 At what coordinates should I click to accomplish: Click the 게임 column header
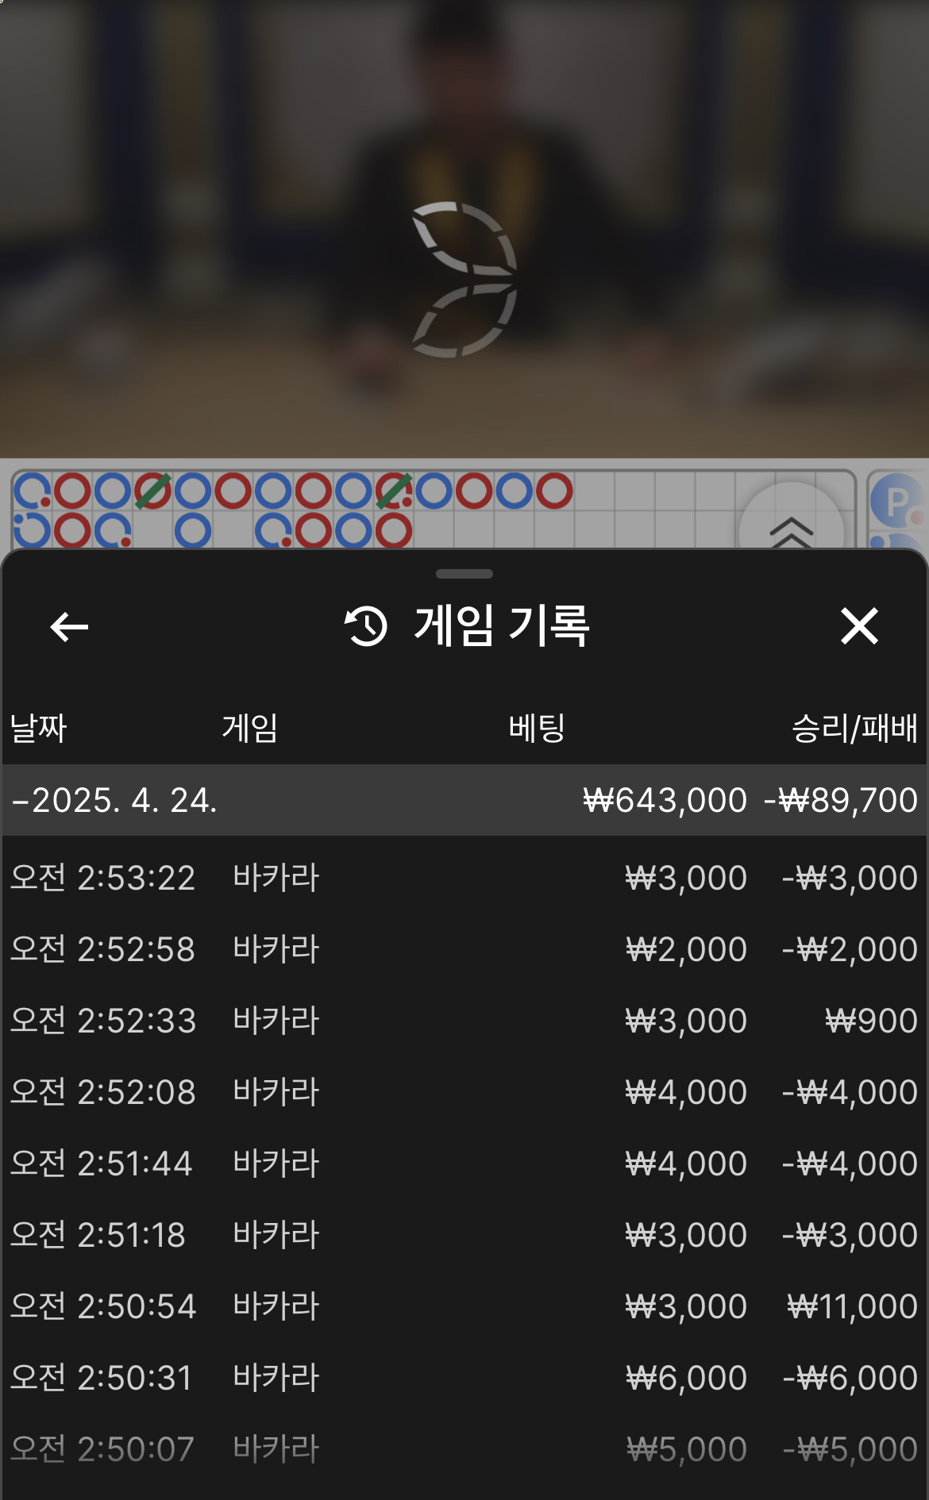(249, 728)
